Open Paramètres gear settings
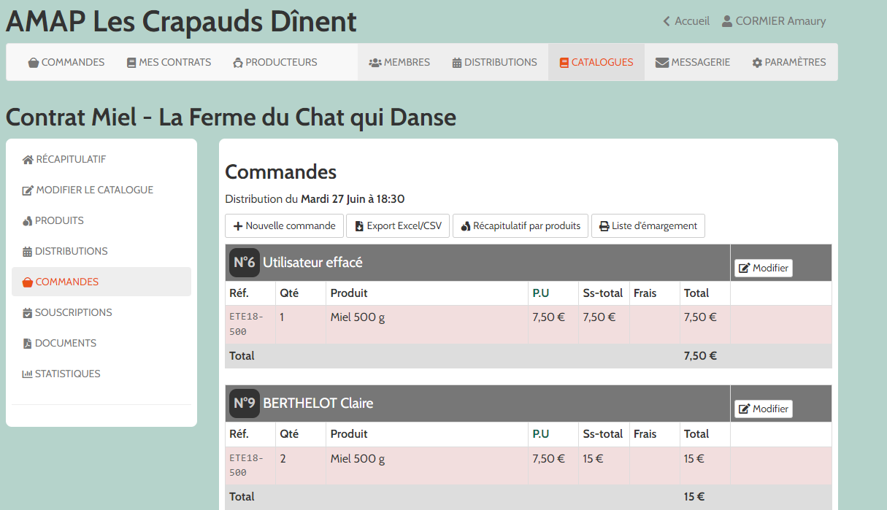 [788, 63]
